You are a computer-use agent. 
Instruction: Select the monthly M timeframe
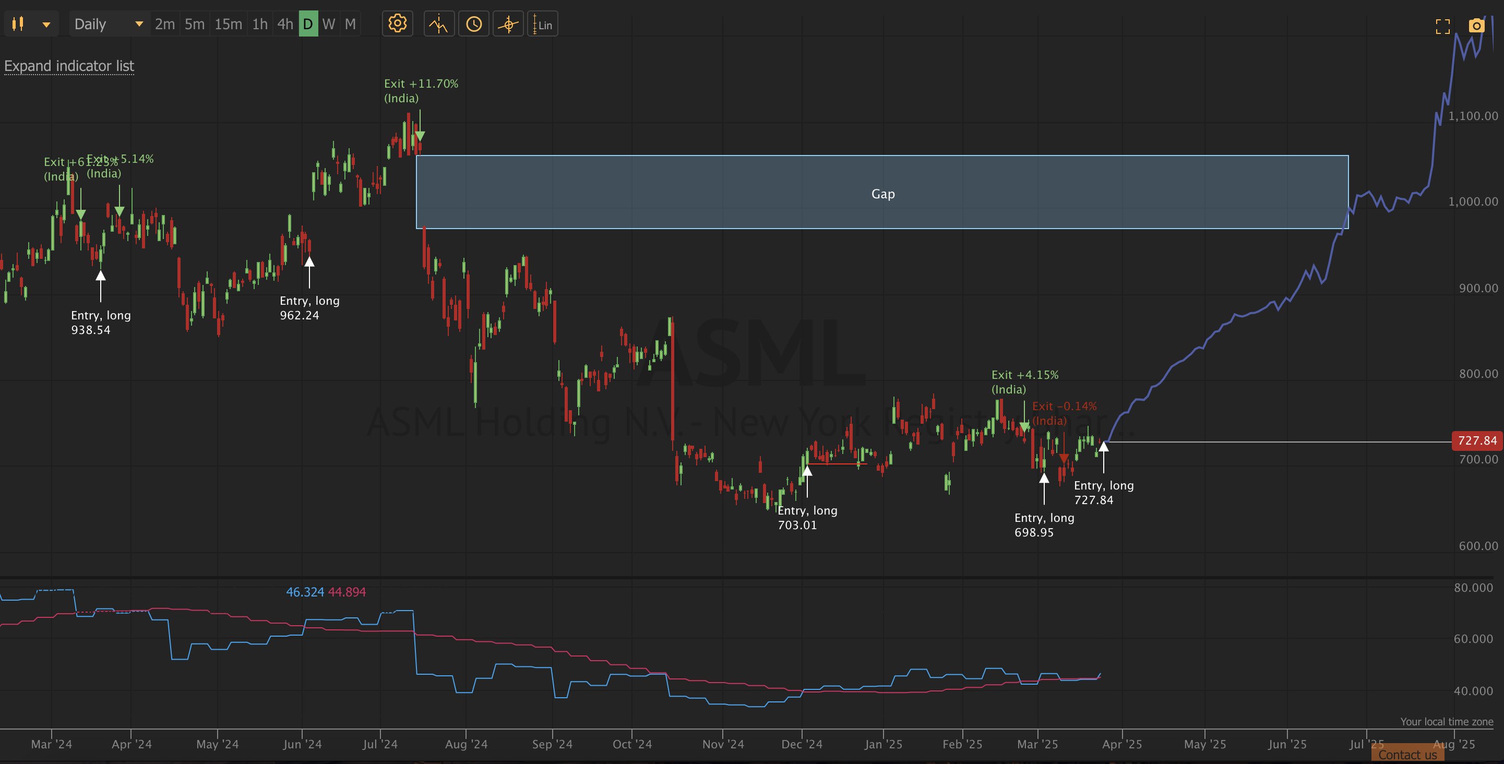[350, 24]
